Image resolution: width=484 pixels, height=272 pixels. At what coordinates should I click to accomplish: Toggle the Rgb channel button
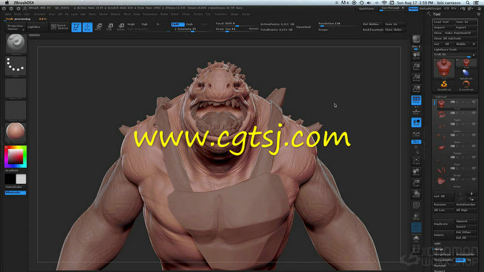point(145,24)
